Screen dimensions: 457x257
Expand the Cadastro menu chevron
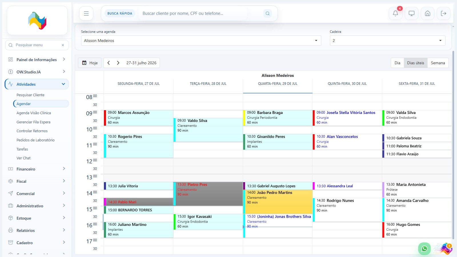[x=64, y=242]
